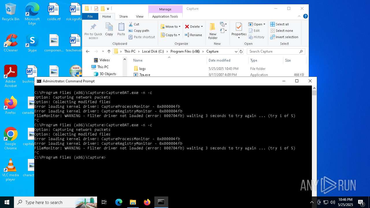Open Skype desktop shortcut
This screenshot has height=208, width=370.
point(32,43)
